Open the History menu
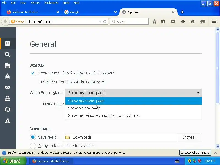This screenshot has height=165, width=220. click(35, 3)
